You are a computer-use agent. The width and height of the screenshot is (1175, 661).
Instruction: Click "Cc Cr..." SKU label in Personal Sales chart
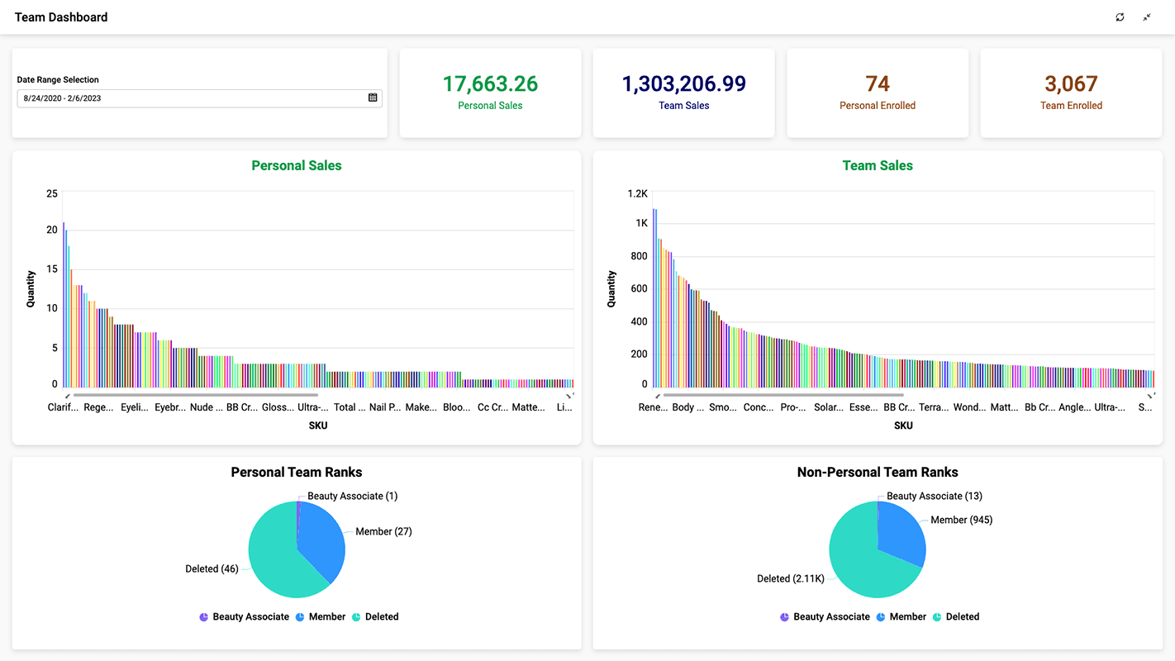click(x=492, y=407)
